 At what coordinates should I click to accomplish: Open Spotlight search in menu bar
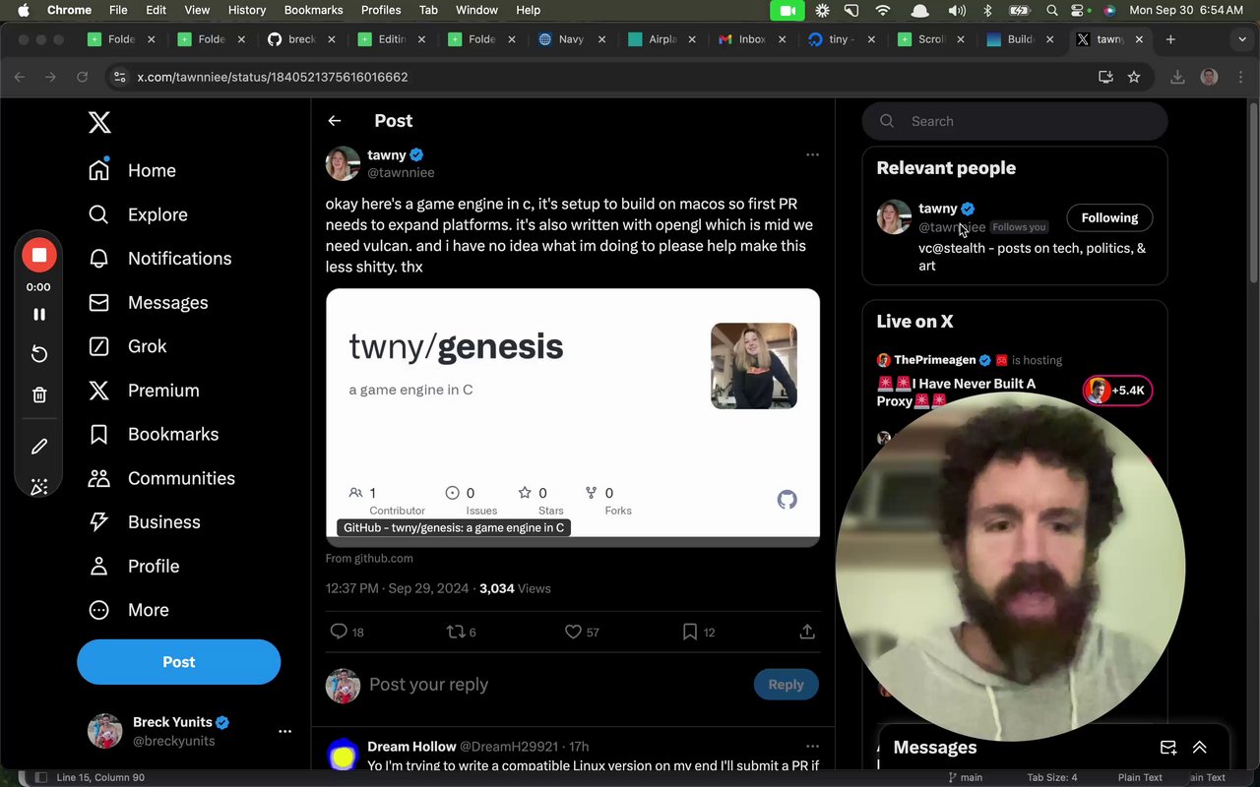point(1052,10)
